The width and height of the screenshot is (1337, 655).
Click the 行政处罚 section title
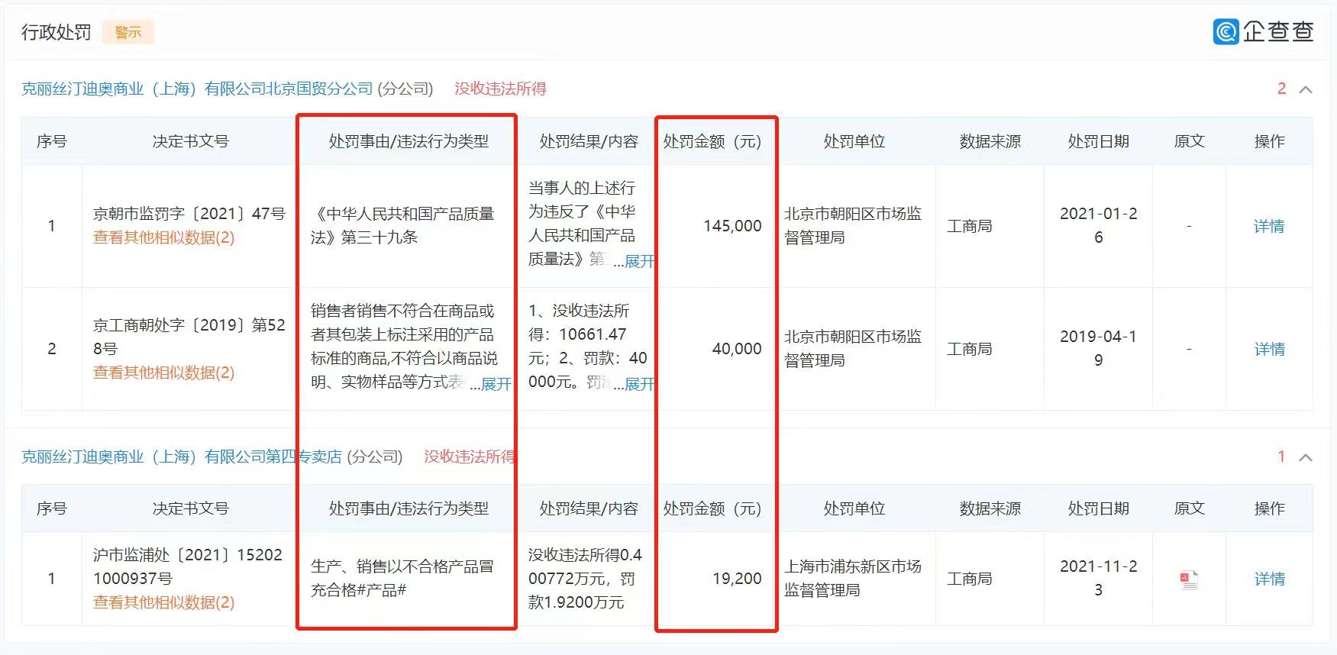[57, 32]
